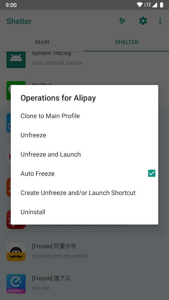Tap the com.alicom.smartdail package entry
This screenshot has width=169, height=300.
pyautogui.click(x=60, y=256)
